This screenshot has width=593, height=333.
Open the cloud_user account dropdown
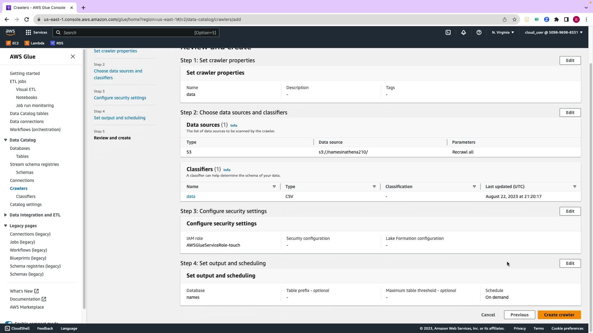[553, 32]
